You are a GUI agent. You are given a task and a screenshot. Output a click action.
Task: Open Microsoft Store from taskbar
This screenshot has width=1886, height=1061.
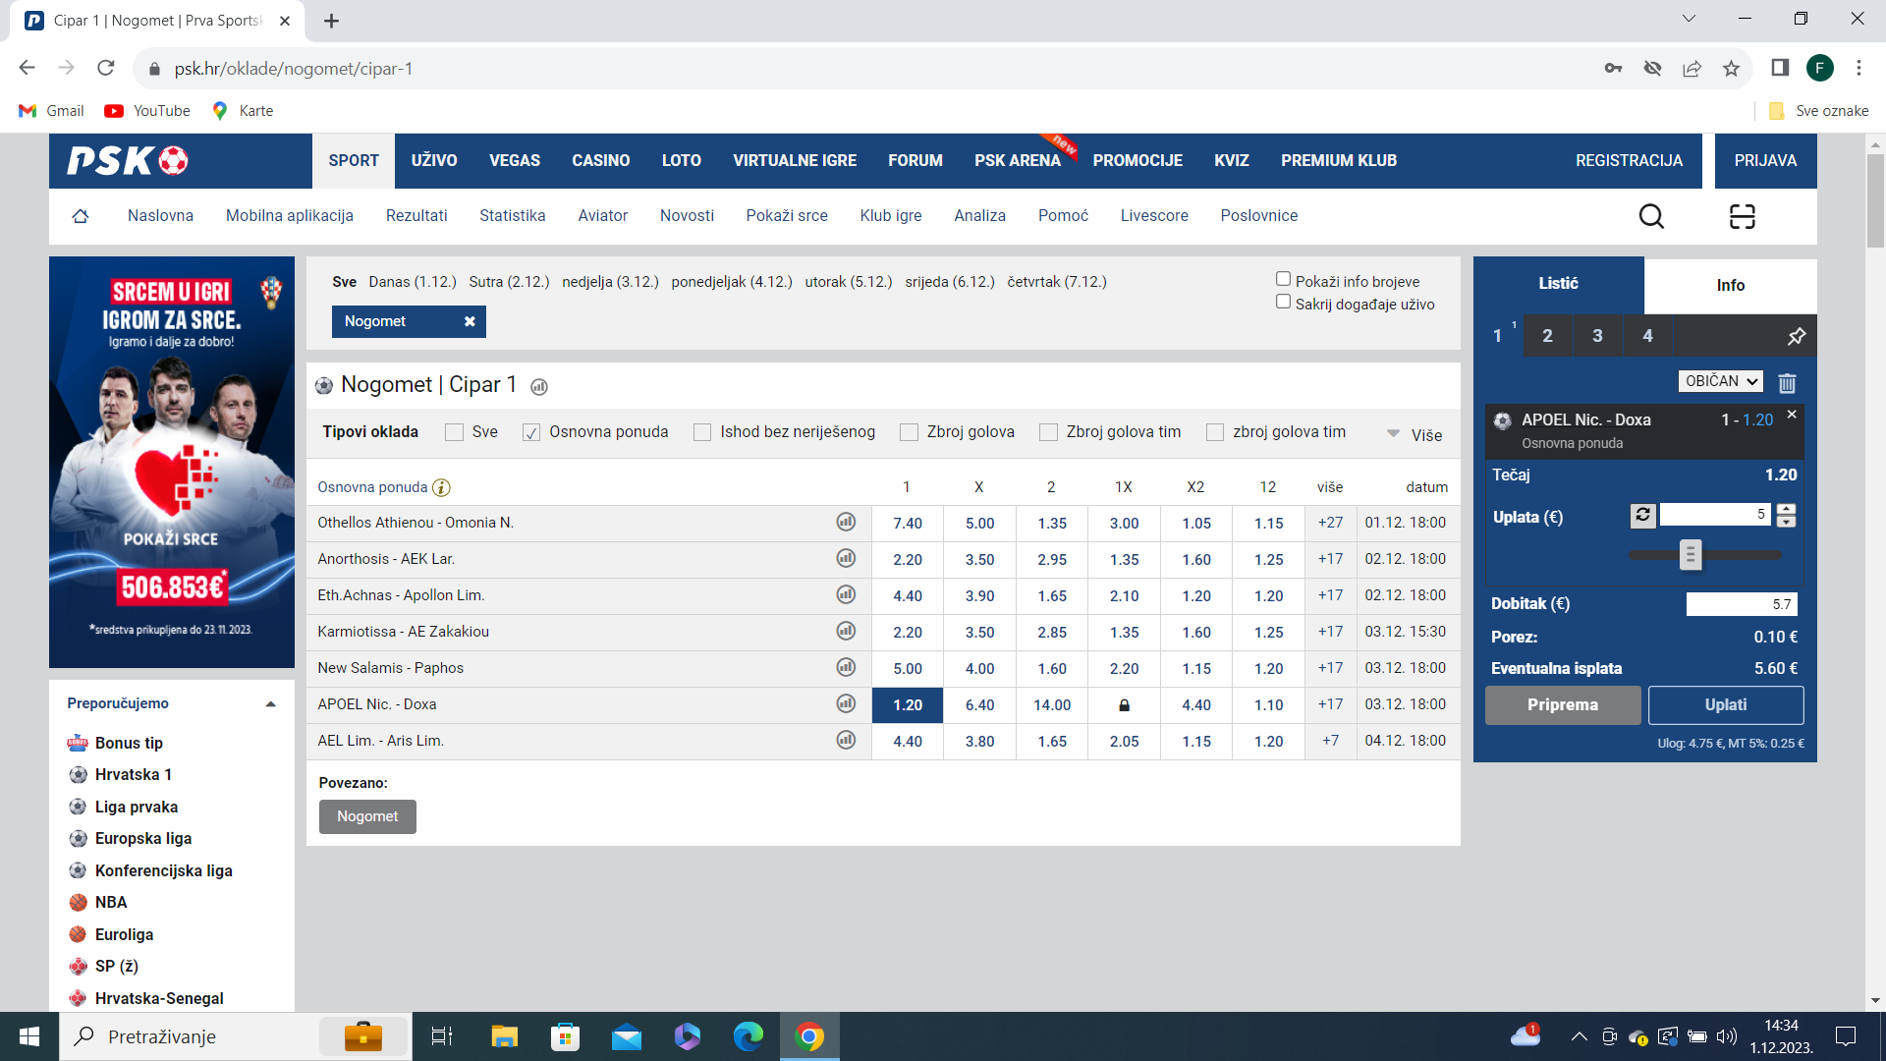565,1036
